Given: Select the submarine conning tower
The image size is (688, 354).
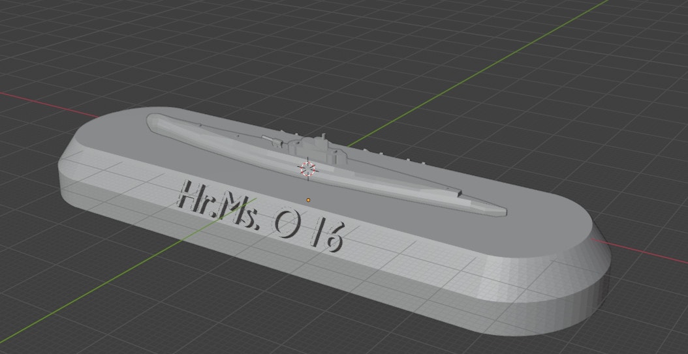Looking at the screenshot, I should (x=317, y=149).
